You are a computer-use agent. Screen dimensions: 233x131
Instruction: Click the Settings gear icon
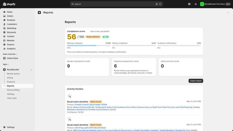point(4,127)
